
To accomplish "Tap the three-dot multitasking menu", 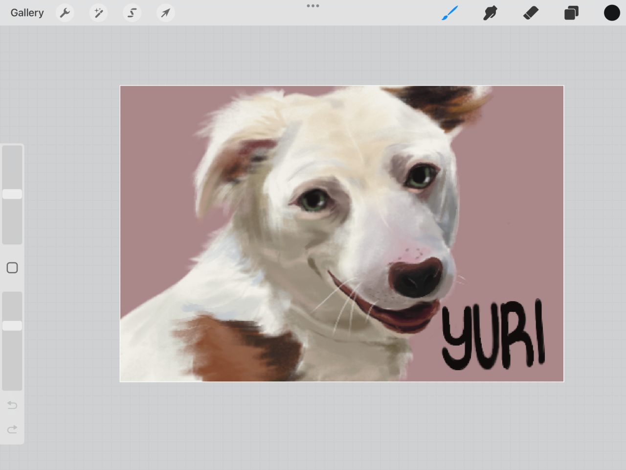I will (x=313, y=6).
